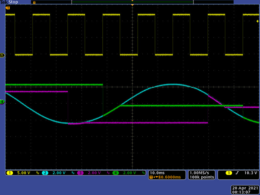Click channel 4 scale value 2.00 V
260x195 pixels.
click(x=129, y=173)
